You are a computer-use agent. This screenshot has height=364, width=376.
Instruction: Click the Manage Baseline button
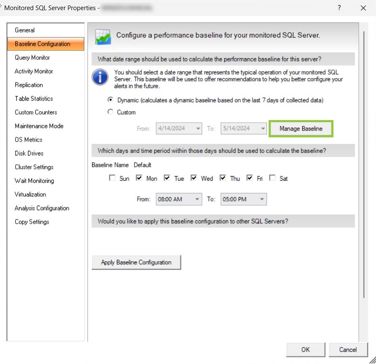coord(301,128)
